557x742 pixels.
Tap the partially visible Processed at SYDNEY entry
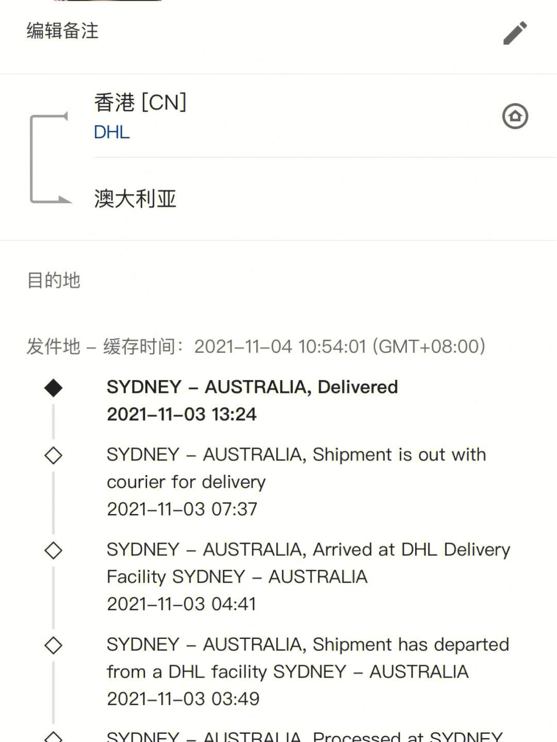click(x=305, y=735)
